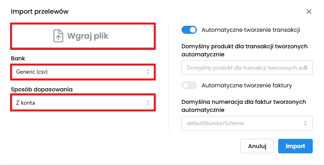Viewport: 324px width, 165px height.
Task: Click the "Automatyczne tworzenie faktury" label
Action: click(x=247, y=85)
